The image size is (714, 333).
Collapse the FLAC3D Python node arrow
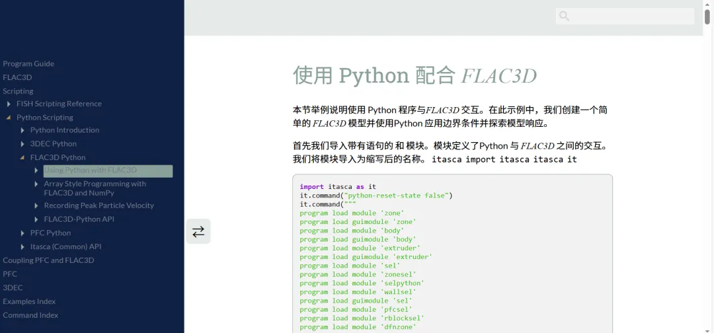pos(22,157)
